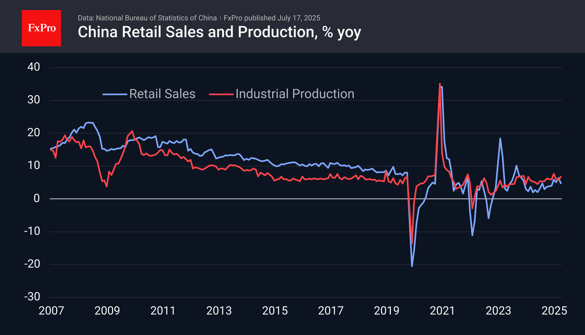Click the 2009 x-axis label
Viewport: 585px width, 335px height.
[x=107, y=311]
